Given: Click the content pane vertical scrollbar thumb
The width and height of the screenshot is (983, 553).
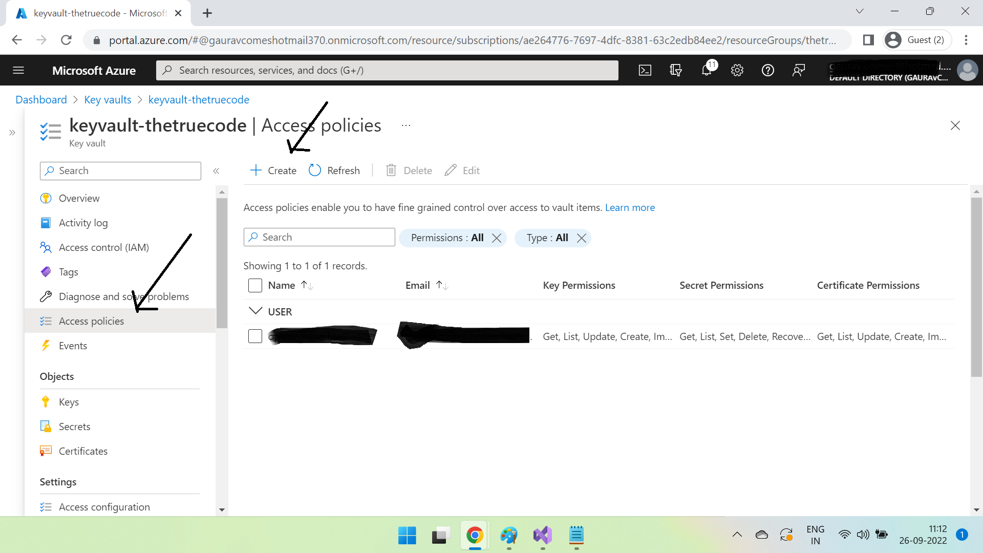Looking at the screenshot, I should coord(976,287).
